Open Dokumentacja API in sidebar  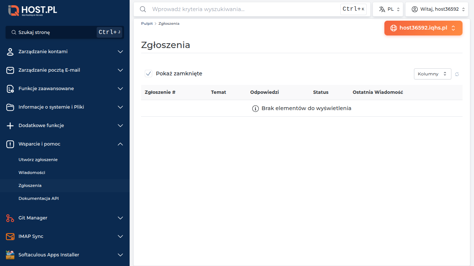39,198
